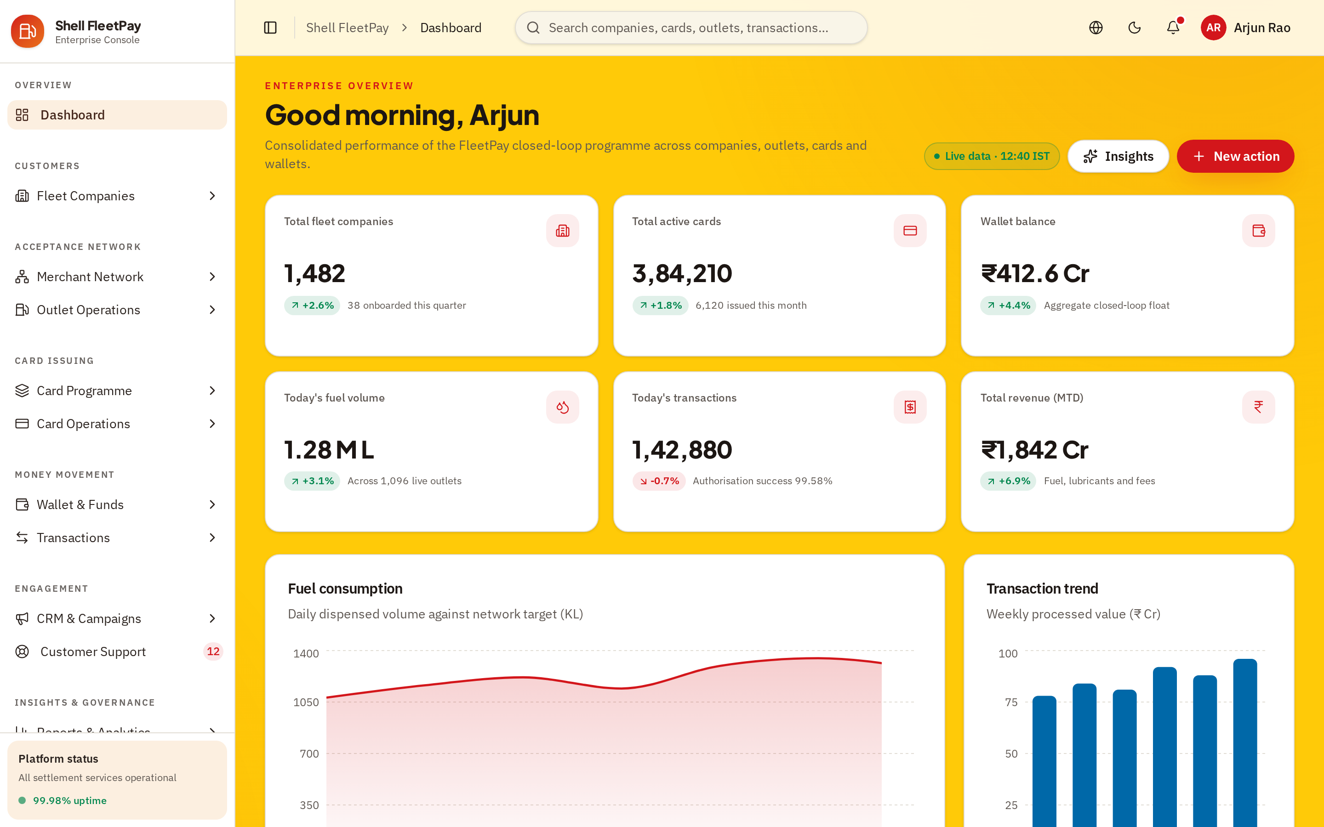Image resolution: width=1324 pixels, height=827 pixels.
Task: Click the Card Operations card icon in sidebar
Action: (22, 423)
